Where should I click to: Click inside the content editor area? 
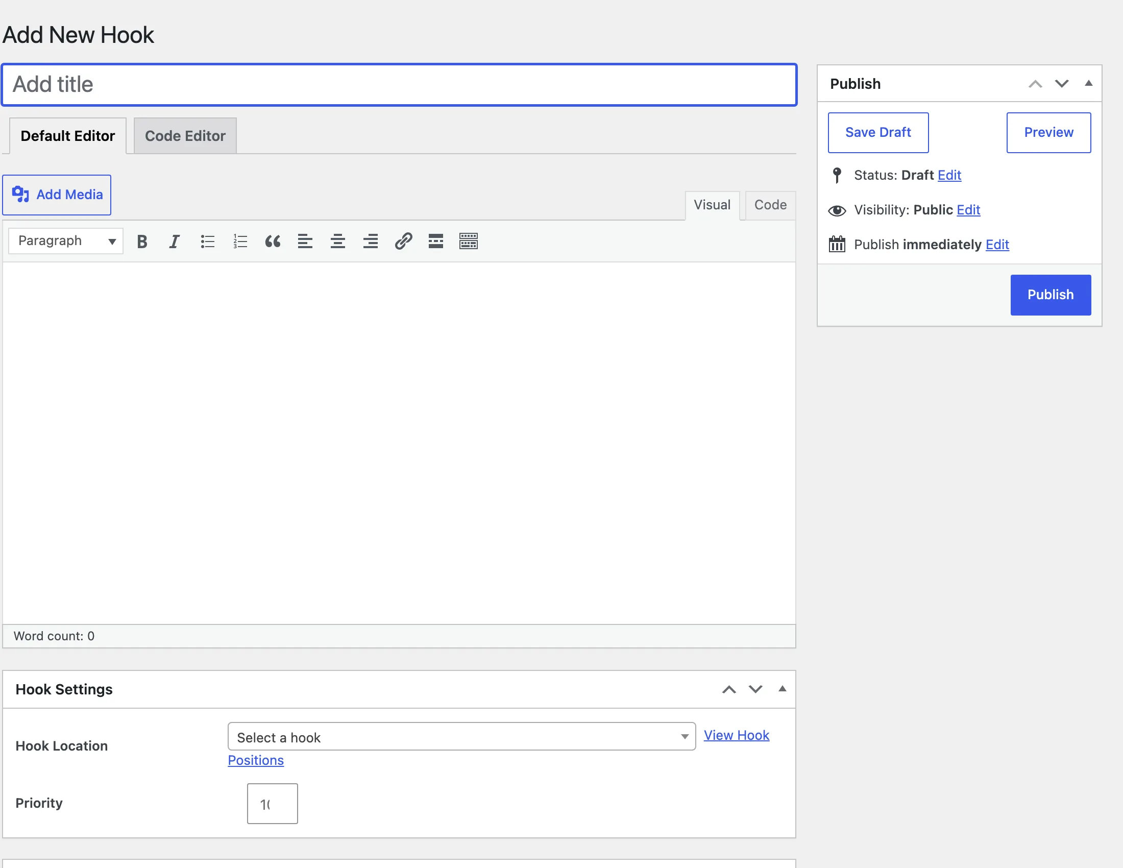(399, 443)
